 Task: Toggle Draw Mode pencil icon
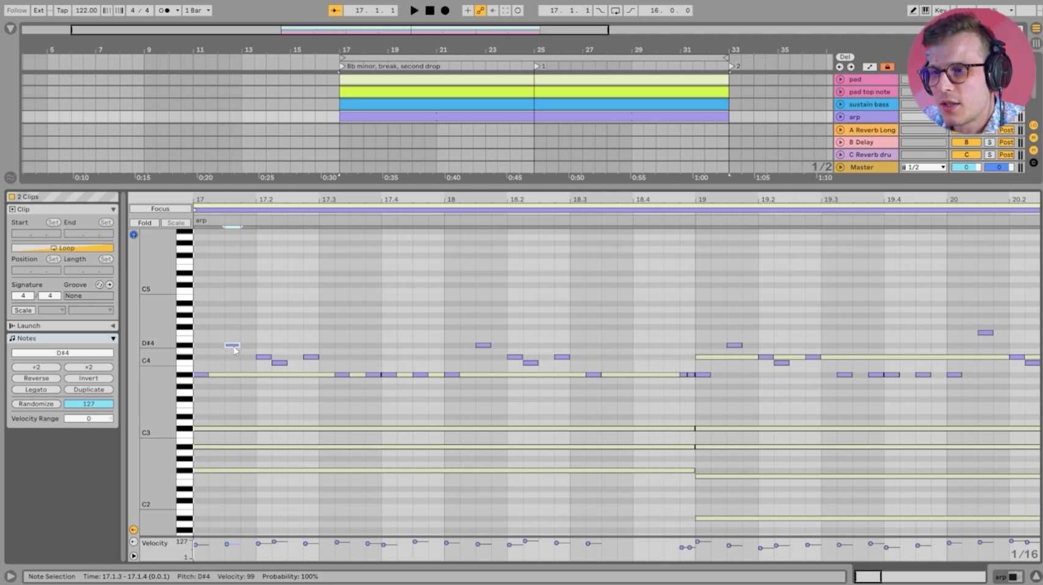913,10
